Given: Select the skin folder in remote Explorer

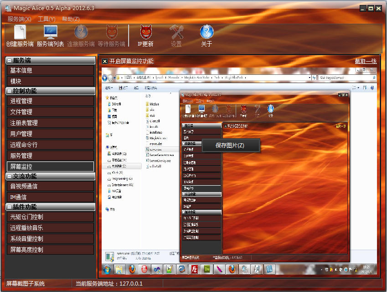Looking at the screenshot, I should [x=150, y=109].
